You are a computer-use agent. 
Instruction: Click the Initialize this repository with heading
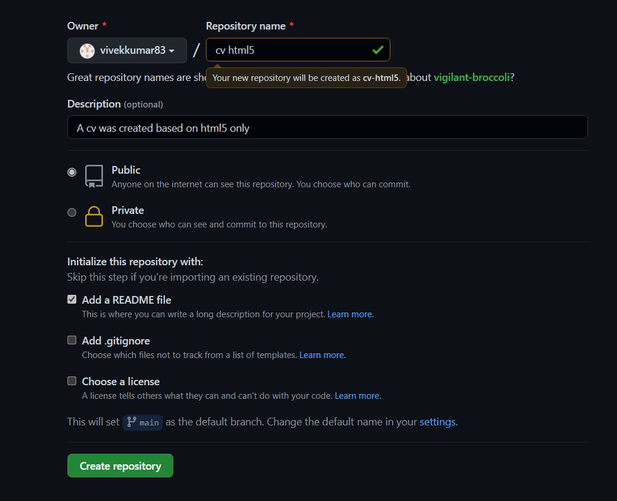(135, 262)
